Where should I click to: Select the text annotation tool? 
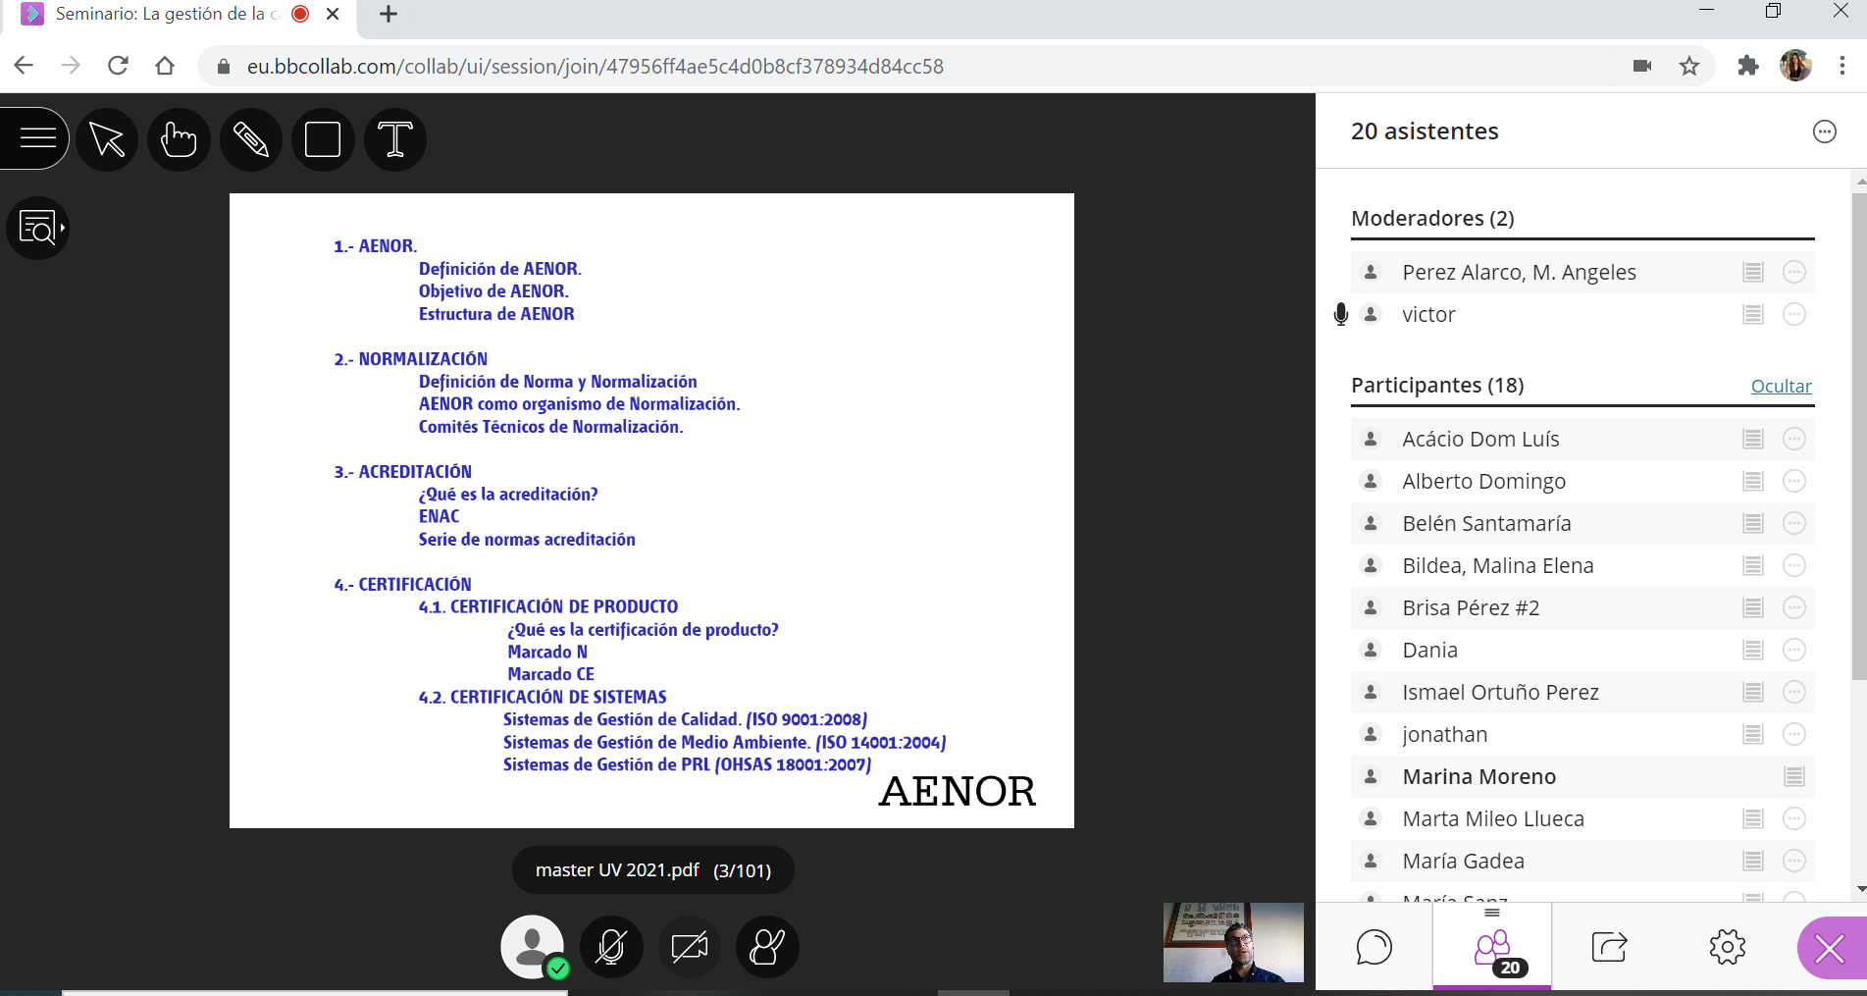point(395,139)
